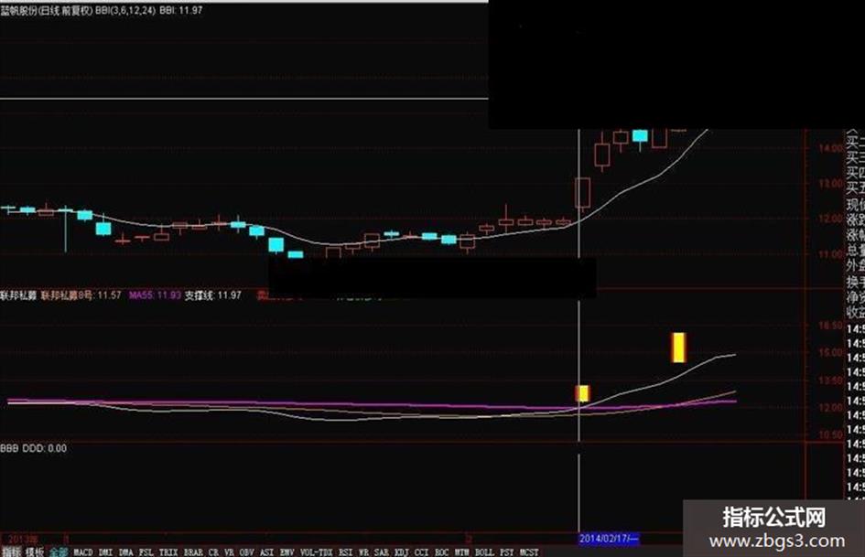Select the 全部 indicator filter tab

59,552
